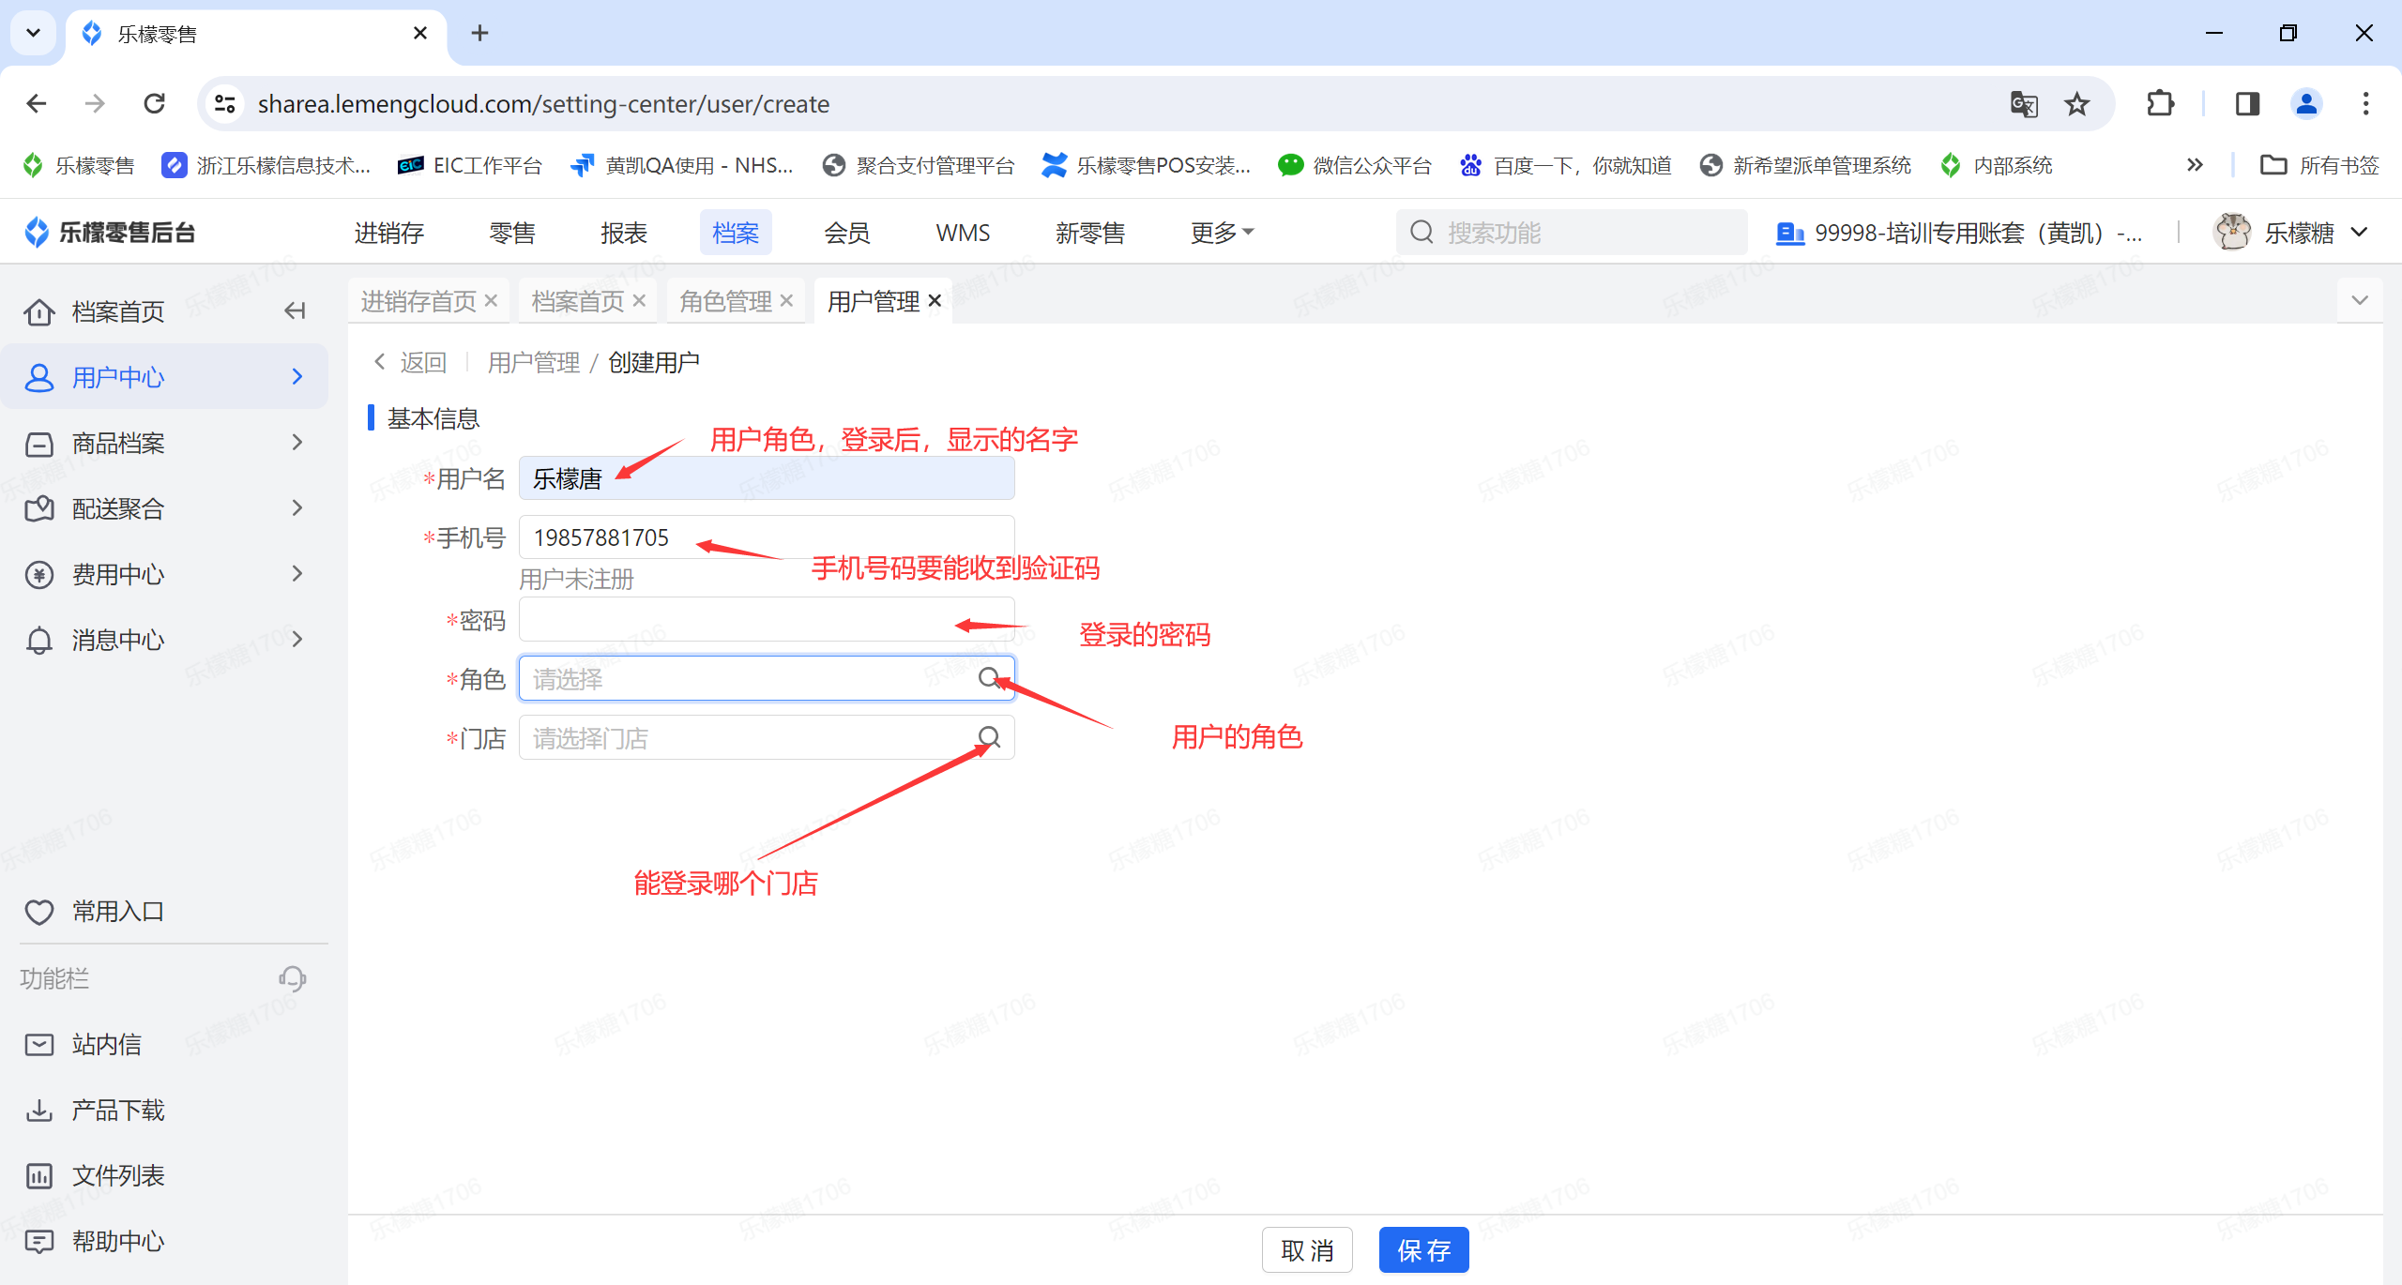Show more bookmarks with the double chevron
Screen dimensions: 2402x1285
(2195, 165)
